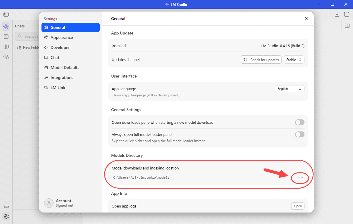
Task: Enable open downloads pane toggle
Action: 300,122
